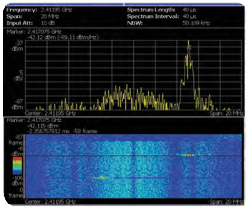
Task: Click the NBW 50.109 kHz value
Action: [196, 23]
